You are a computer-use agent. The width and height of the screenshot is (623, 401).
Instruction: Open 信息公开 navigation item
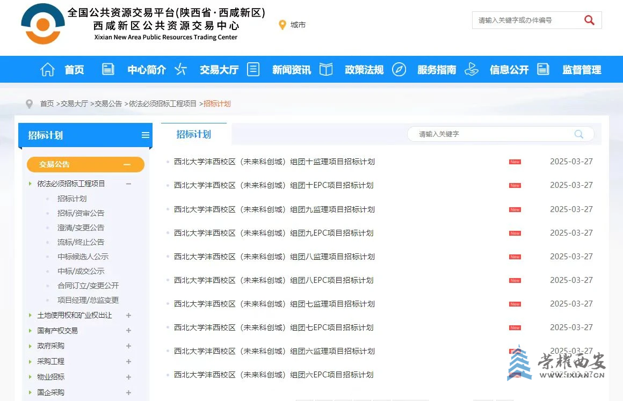509,70
